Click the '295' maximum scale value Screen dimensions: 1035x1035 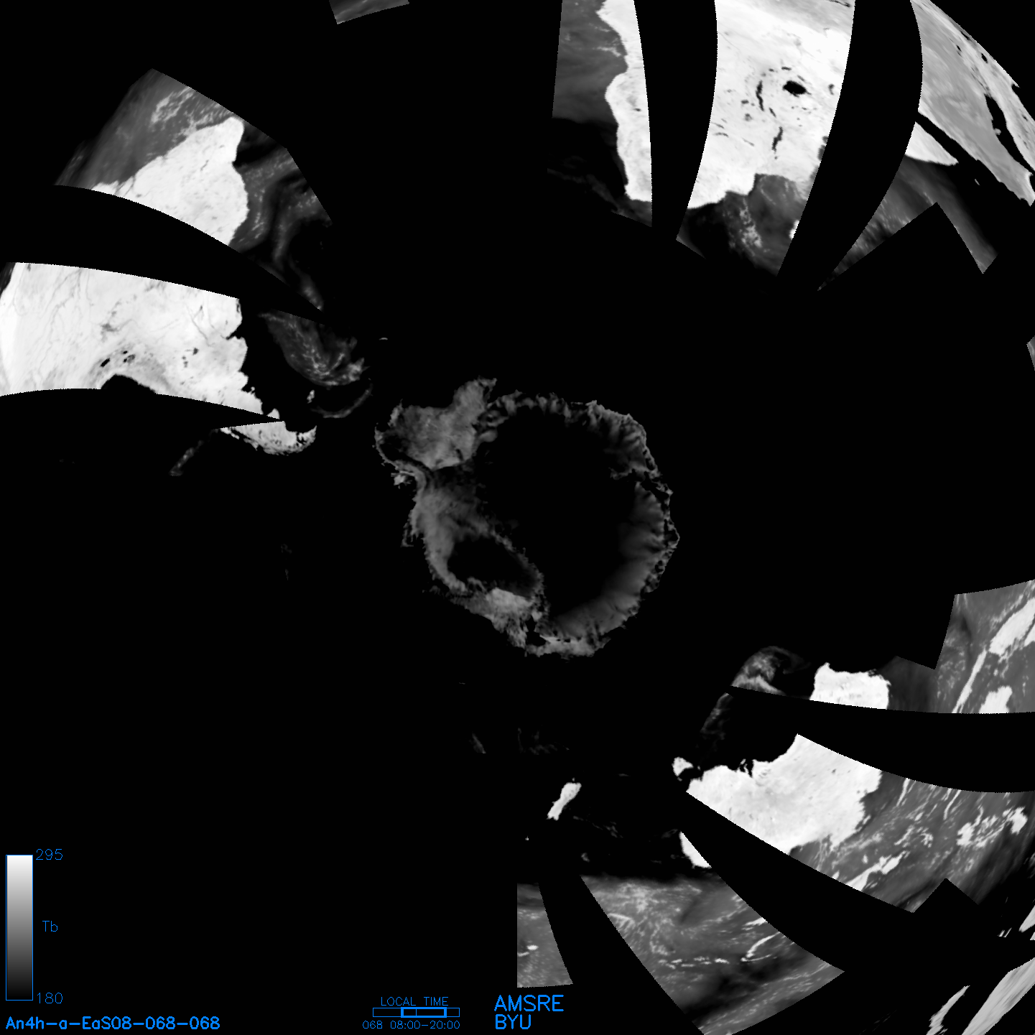50,855
